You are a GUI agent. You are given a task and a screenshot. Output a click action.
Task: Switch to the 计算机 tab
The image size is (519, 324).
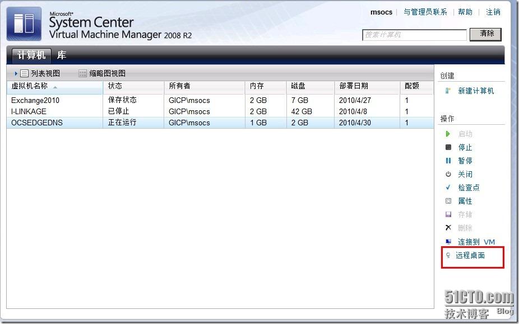[31, 55]
